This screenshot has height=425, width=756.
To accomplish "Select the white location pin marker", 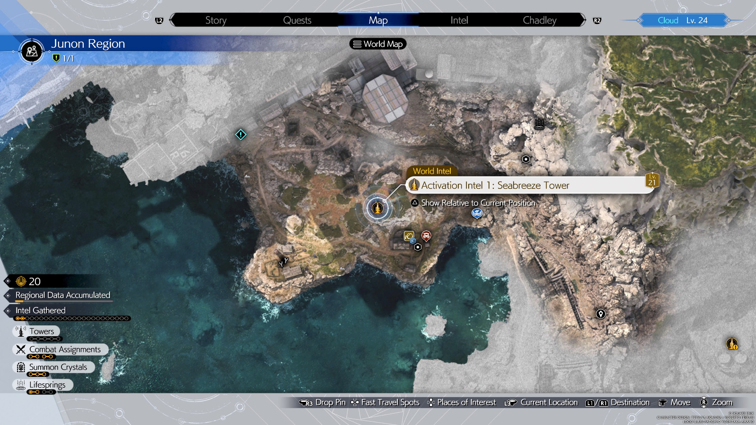I will point(600,314).
